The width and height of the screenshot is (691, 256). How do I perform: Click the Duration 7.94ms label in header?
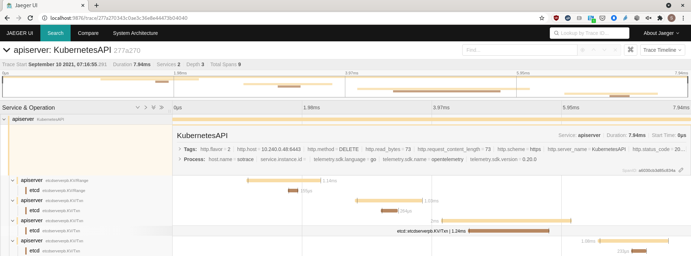click(x=131, y=64)
